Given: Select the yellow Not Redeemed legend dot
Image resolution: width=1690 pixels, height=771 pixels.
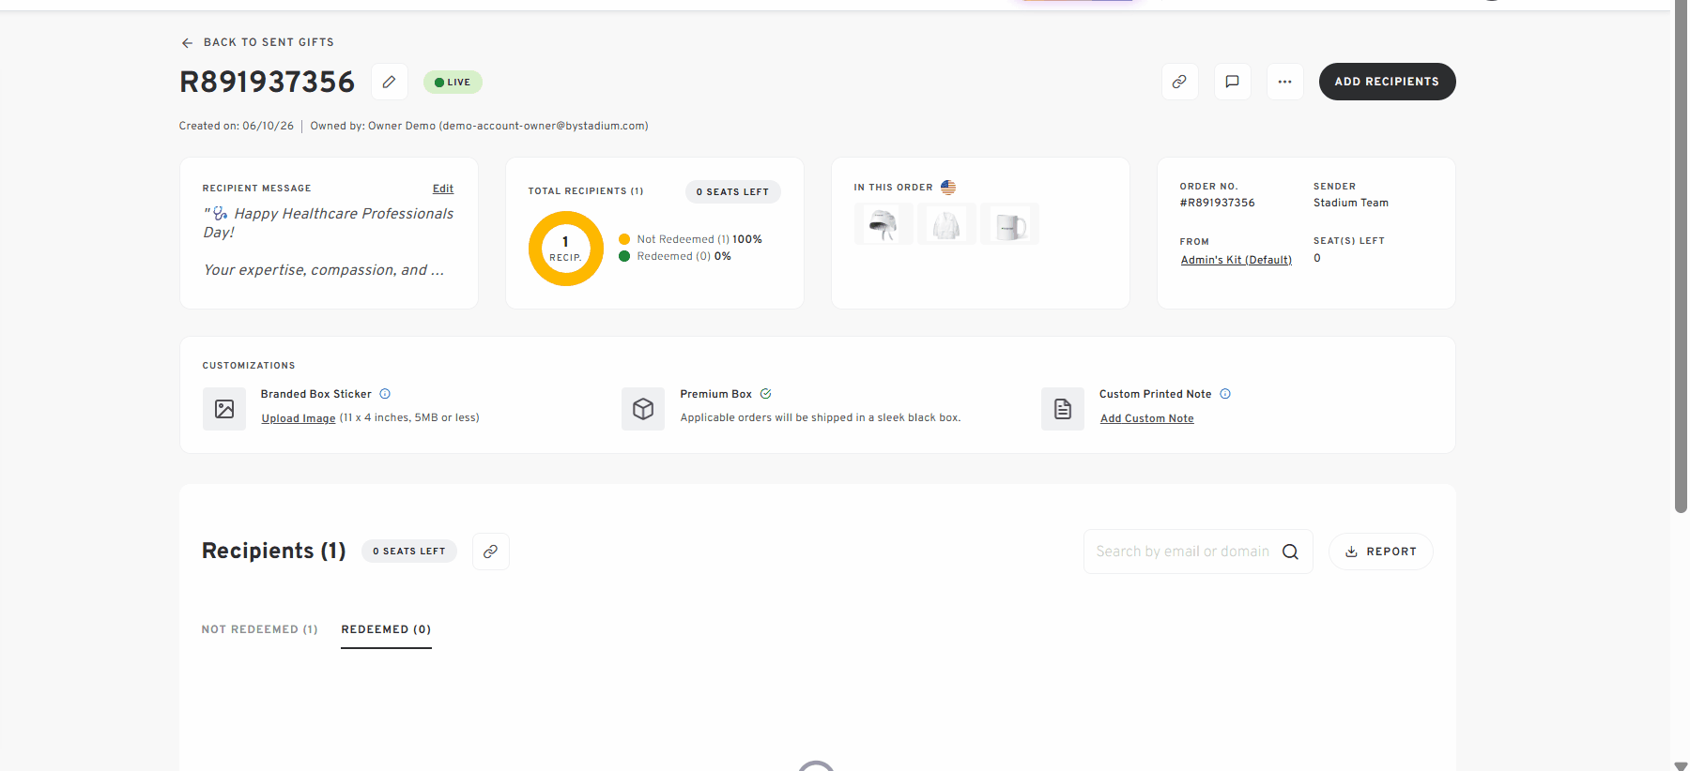Looking at the screenshot, I should (624, 239).
